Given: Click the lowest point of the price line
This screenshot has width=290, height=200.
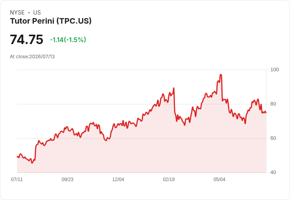Looking at the screenshot, I should 32,163.
